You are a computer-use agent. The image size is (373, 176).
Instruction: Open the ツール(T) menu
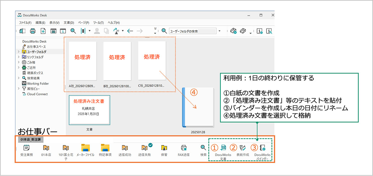99,23
